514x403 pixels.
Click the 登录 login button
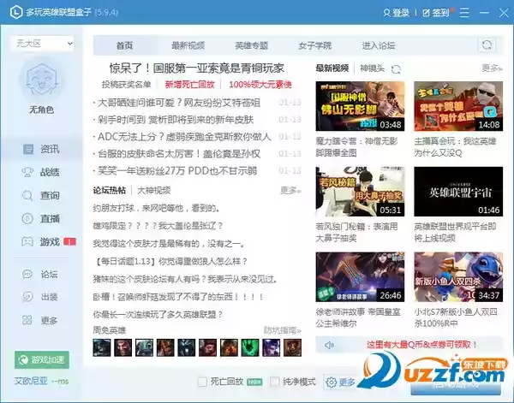[396, 13]
